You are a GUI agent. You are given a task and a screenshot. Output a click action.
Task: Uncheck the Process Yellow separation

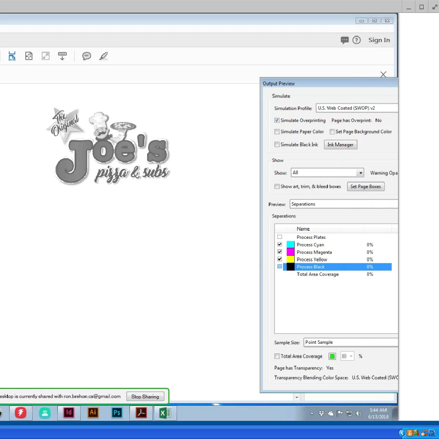tap(279, 259)
